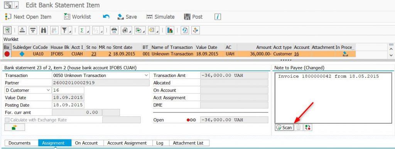Open the Details magnifier icon in the ALV toolbar
Viewport: 395px width, 149px height.
point(7,30)
